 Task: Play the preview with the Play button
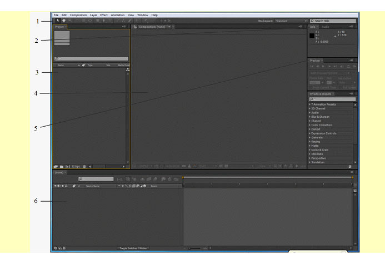323,66
